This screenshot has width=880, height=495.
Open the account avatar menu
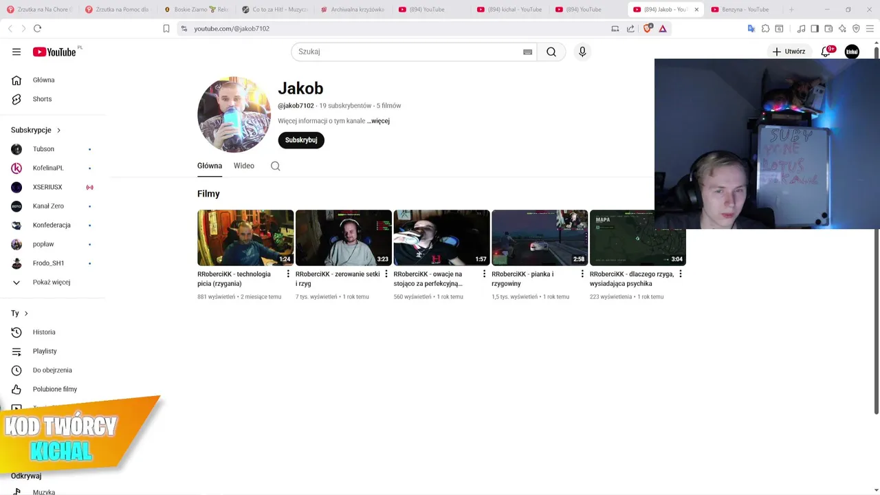click(x=852, y=52)
